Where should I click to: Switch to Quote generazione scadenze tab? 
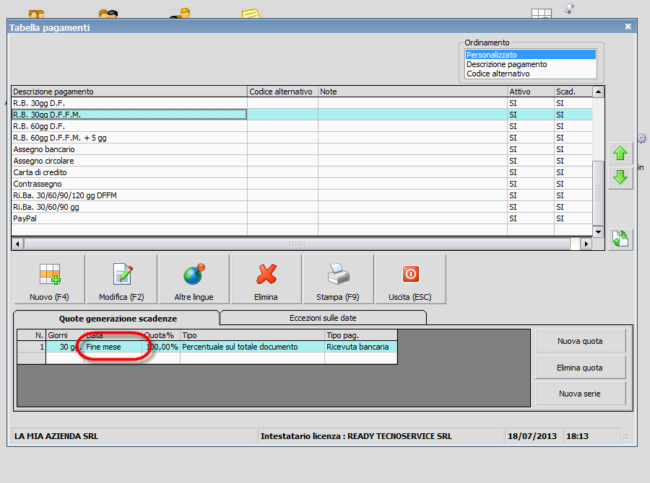click(117, 318)
